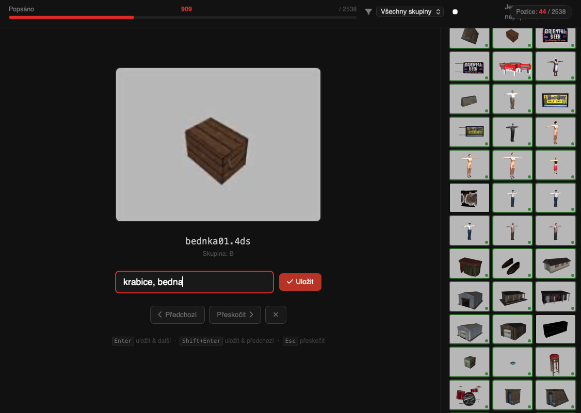This screenshot has height=413, width=581.
Task: Click the red 909 count
Action: [x=186, y=9]
